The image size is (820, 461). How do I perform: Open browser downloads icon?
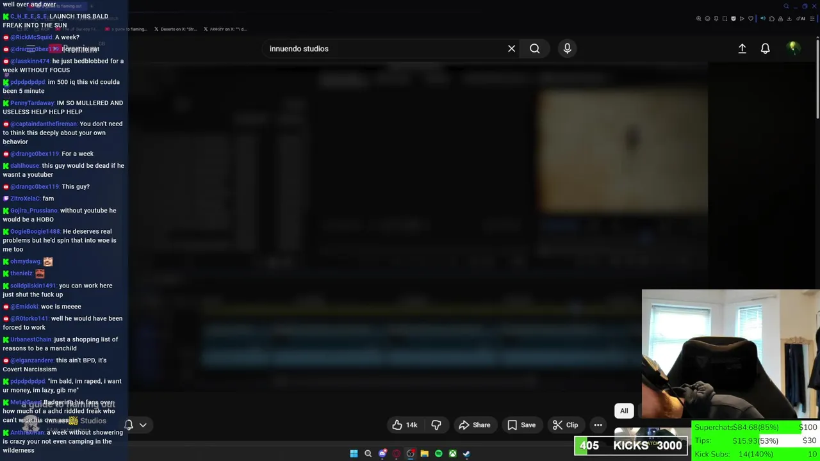[789, 19]
